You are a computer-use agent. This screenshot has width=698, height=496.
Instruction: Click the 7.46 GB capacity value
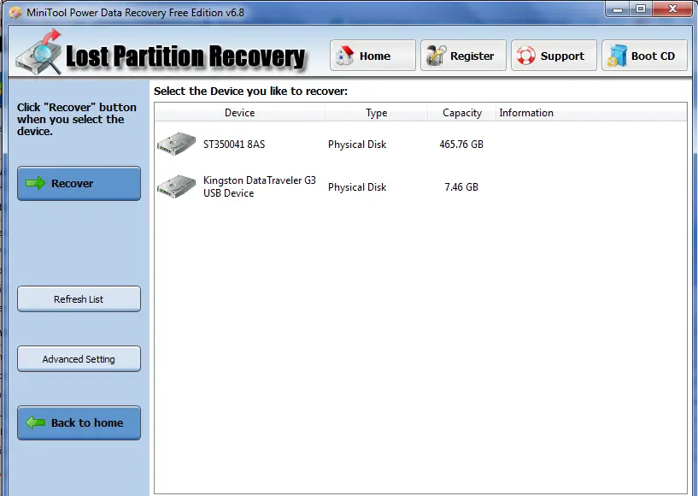461,187
